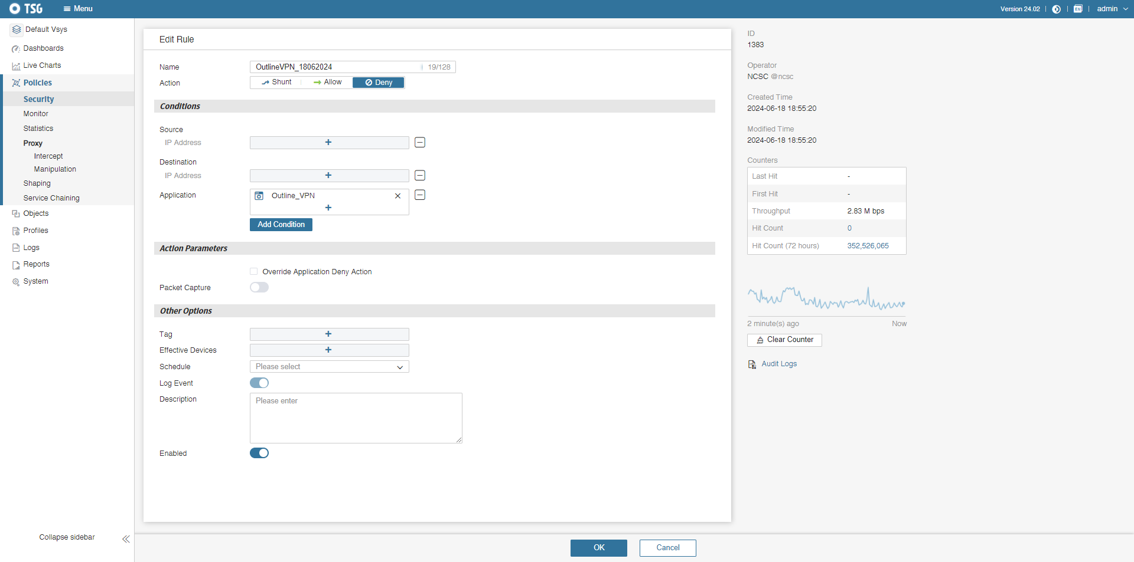
Task: Check Override Application Deny Action
Action: [254, 272]
